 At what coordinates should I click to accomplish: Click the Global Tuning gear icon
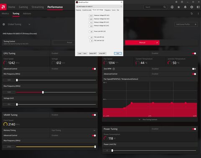tap(4, 24)
